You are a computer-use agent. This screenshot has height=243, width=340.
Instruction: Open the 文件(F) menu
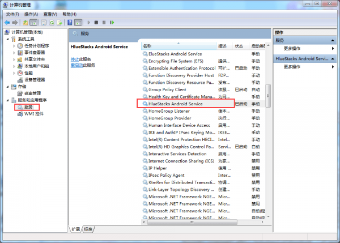(12, 14)
